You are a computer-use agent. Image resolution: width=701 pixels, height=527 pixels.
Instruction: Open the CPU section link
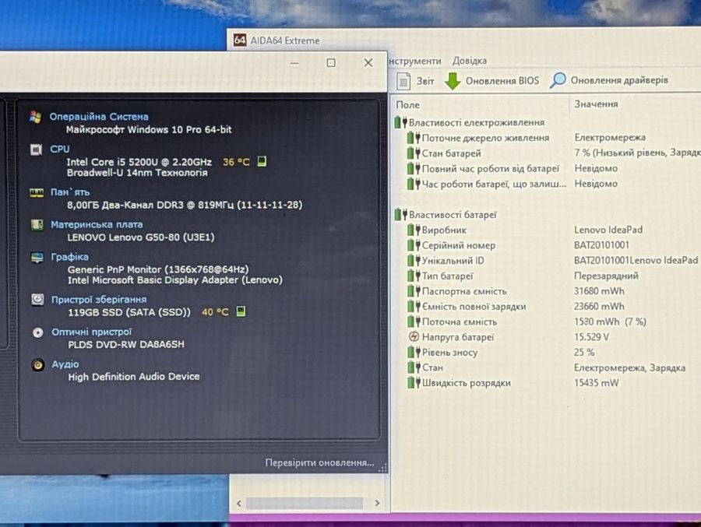click(x=59, y=149)
